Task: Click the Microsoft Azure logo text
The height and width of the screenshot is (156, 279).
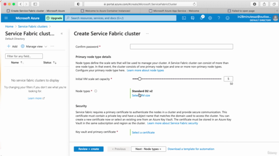Action: pos(27,18)
